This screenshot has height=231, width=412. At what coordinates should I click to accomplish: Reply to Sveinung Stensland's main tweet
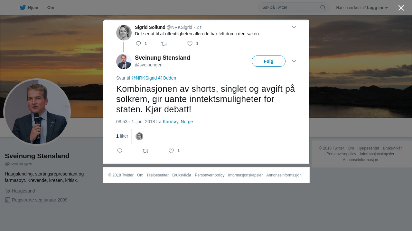(120, 151)
